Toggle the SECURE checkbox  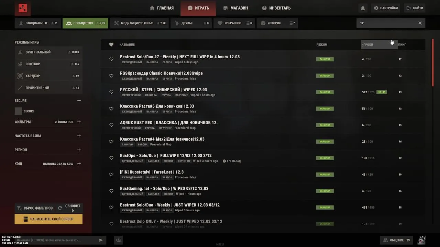coord(18,111)
